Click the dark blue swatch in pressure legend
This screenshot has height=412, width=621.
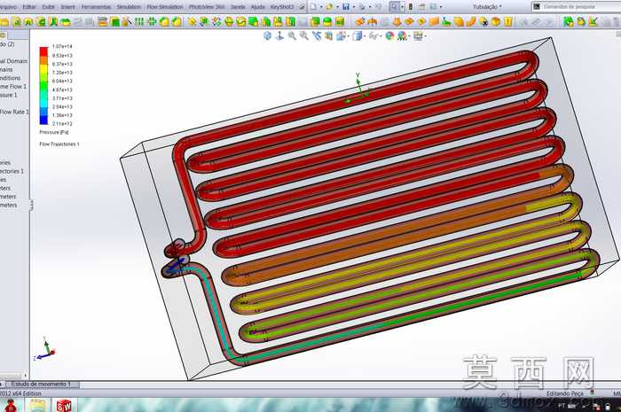[x=43, y=120]
